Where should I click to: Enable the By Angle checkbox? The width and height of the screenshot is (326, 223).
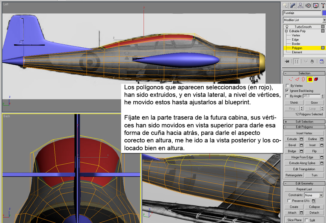[x=287, y=96]
